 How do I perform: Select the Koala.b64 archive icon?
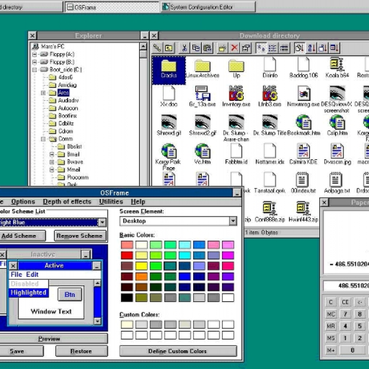337,67
